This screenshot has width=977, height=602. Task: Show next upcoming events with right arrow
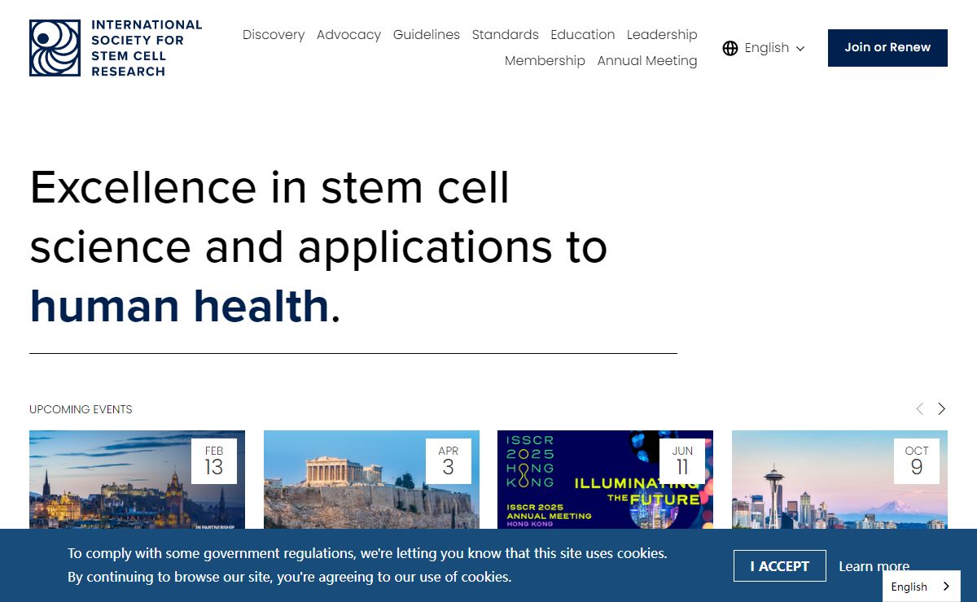point(942,408)
